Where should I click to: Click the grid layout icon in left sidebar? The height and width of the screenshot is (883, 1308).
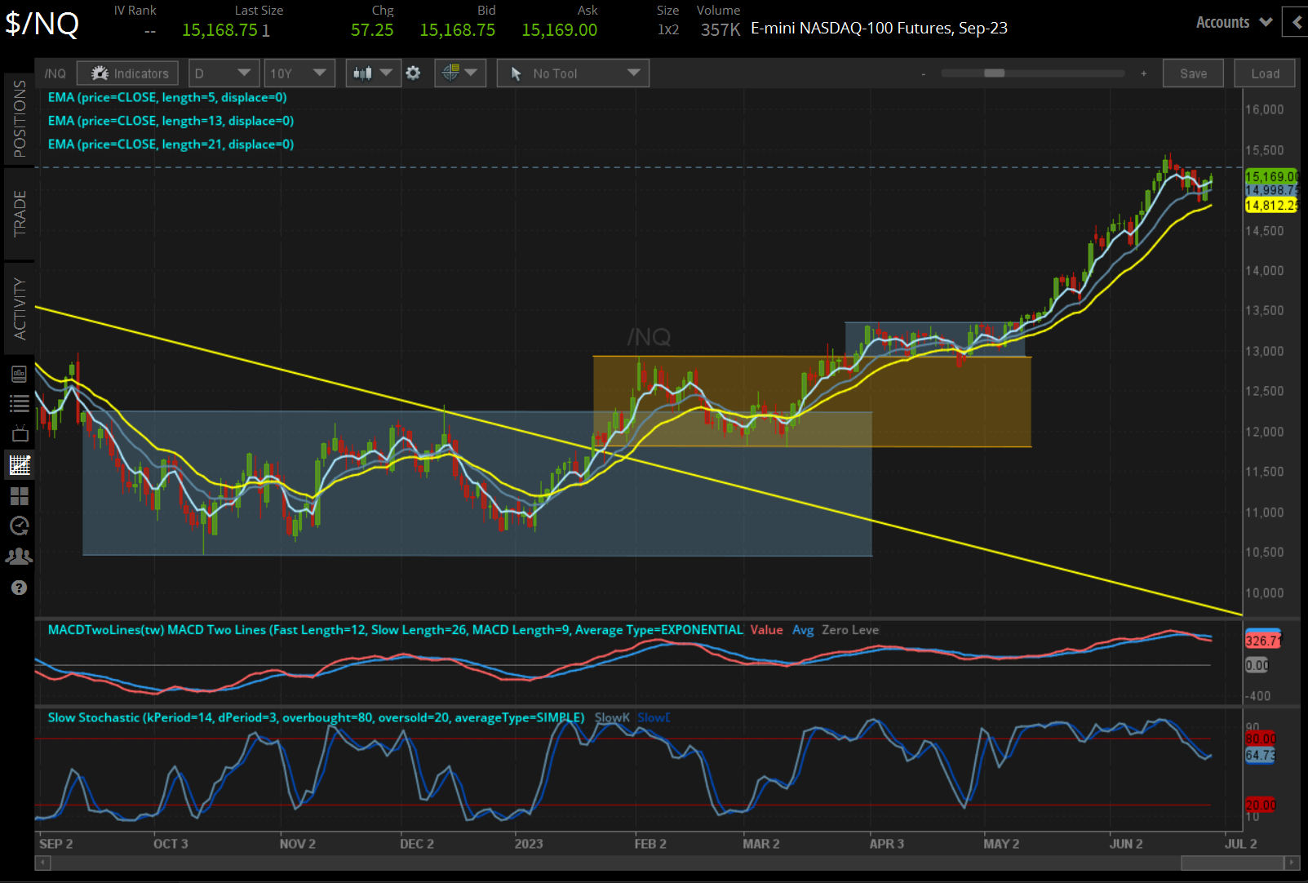click(20, 495)
